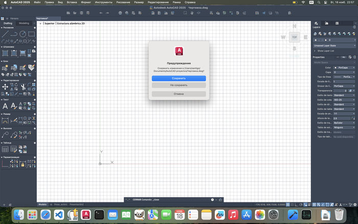Switch to the Modeling workspace tab
The height and width of the screenshot is (224, 358).
pos(24,23)
